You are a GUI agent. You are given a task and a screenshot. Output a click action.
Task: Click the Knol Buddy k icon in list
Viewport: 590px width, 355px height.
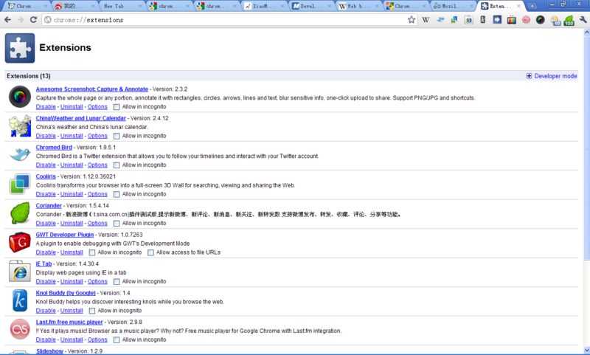coord(20,300)
